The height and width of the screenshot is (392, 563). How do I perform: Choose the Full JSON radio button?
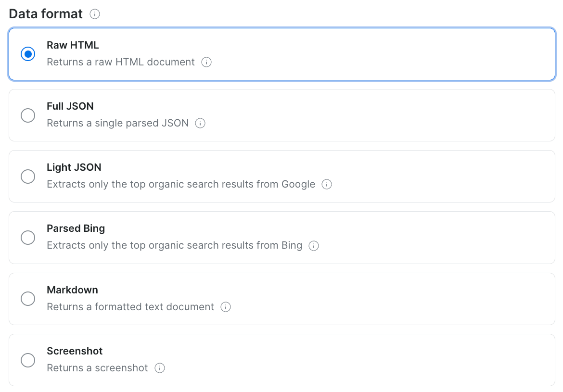[x=28, y=115]
